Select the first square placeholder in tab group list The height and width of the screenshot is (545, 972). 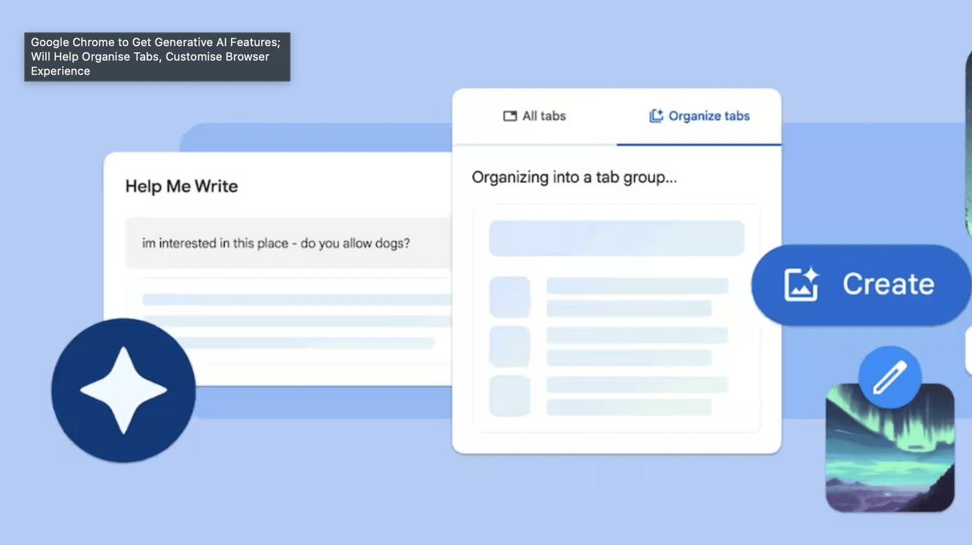(x=510, y=297)
